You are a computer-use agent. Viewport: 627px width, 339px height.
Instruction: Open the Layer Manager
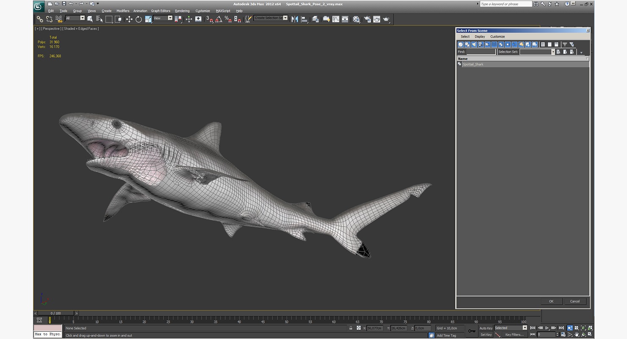(x=315, y=19)
